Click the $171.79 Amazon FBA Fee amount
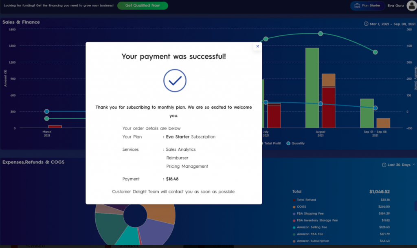This screenshot has height=248, width=417. click(x=384, y=234)
